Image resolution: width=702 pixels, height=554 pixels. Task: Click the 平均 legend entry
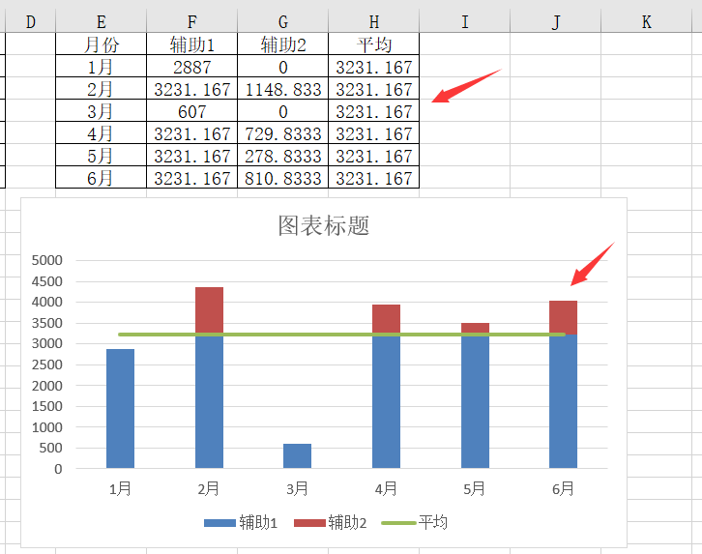click(415, 523)
